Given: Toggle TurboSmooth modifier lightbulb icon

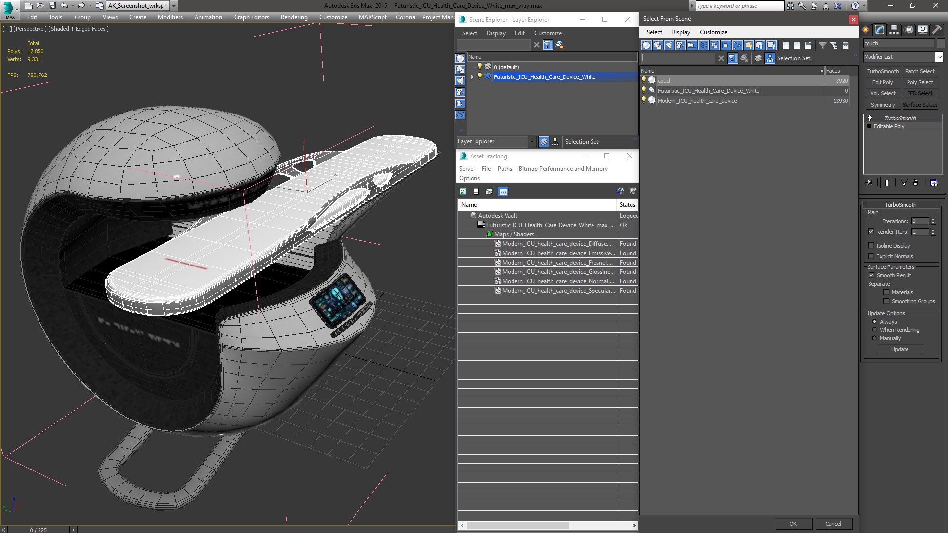Looking at the screenshot, I should [870, 118].
